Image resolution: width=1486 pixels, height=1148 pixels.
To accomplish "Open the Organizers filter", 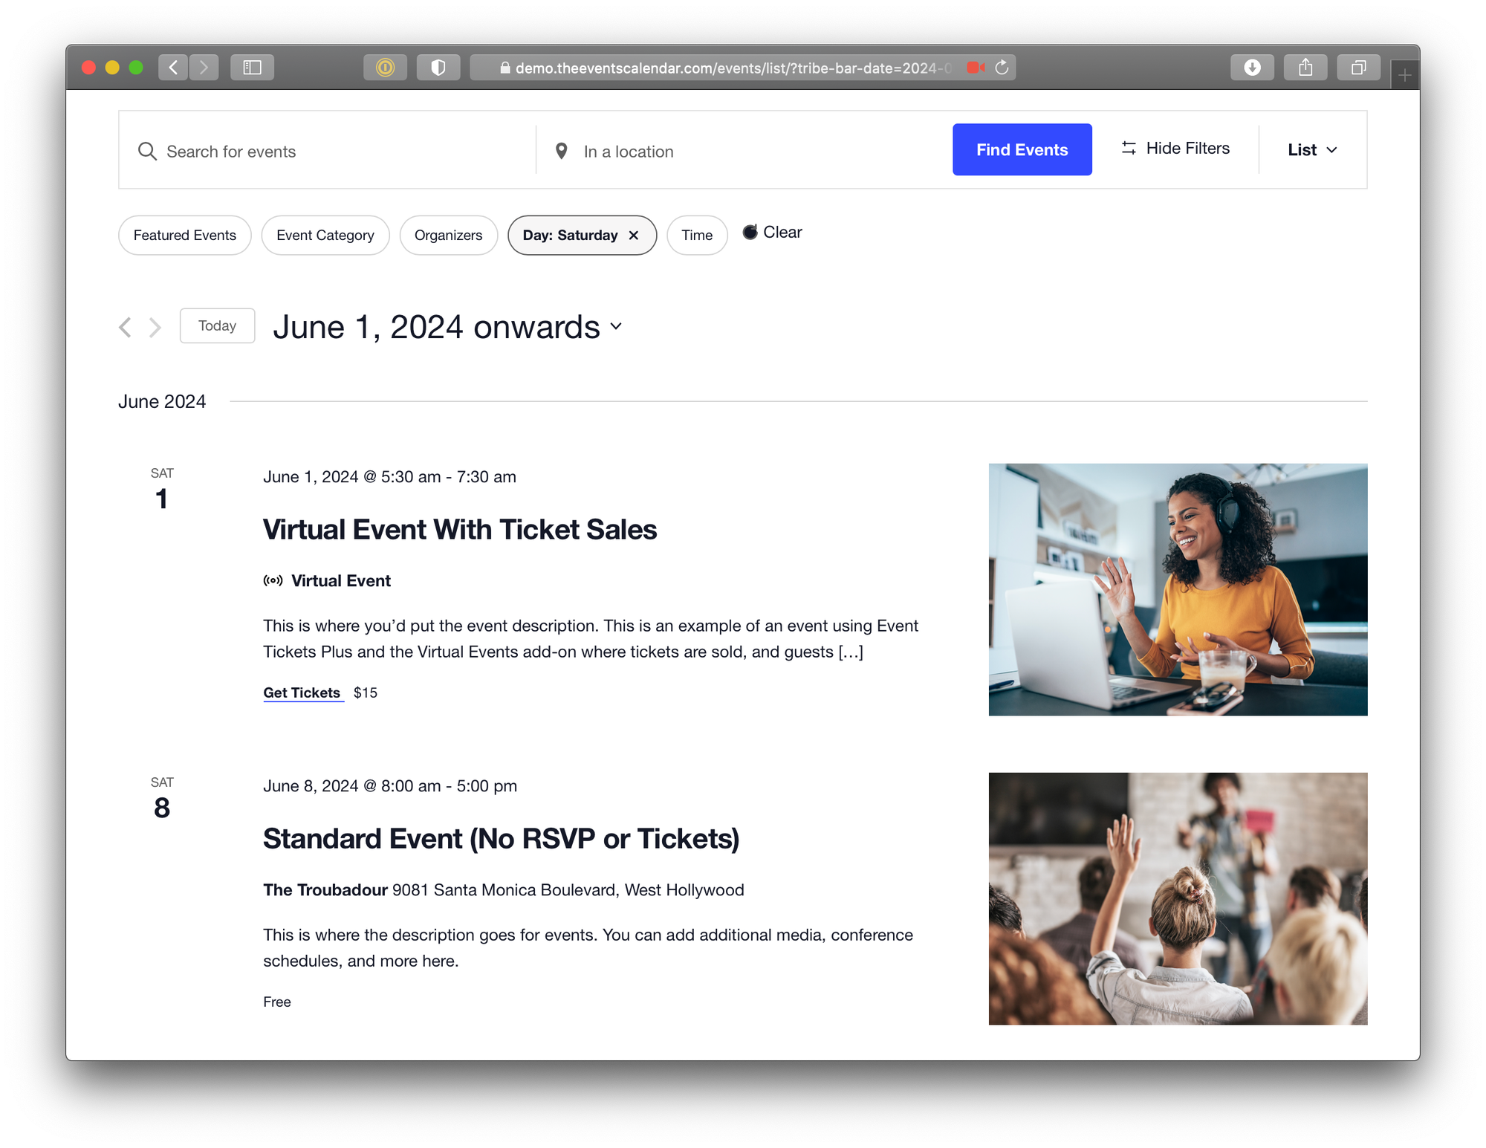I will [x=448, y=236].
